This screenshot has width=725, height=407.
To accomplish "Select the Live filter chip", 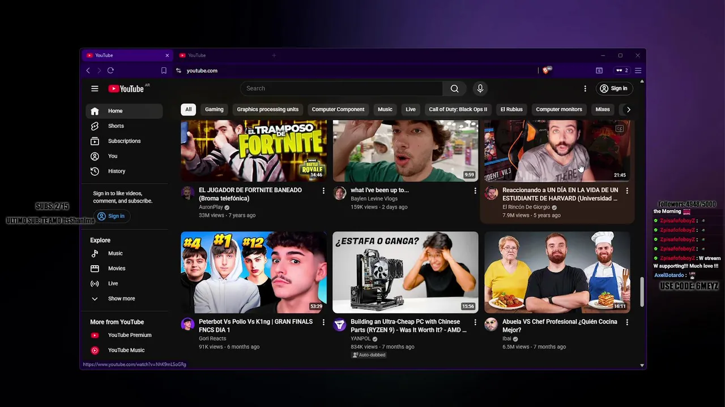I will 411,110.
